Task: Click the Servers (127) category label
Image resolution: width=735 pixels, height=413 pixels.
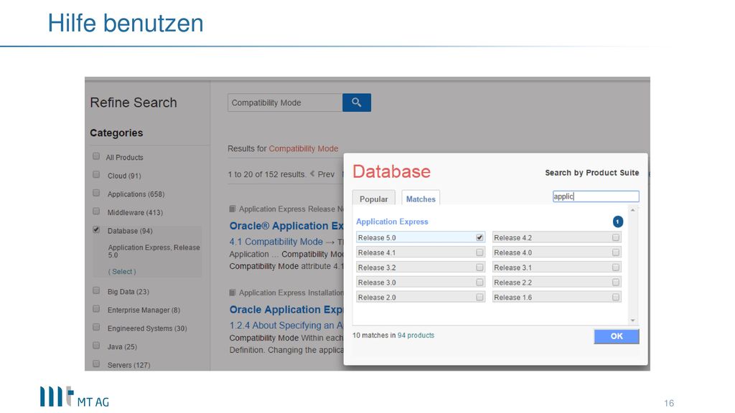Action: pos(129,365)
